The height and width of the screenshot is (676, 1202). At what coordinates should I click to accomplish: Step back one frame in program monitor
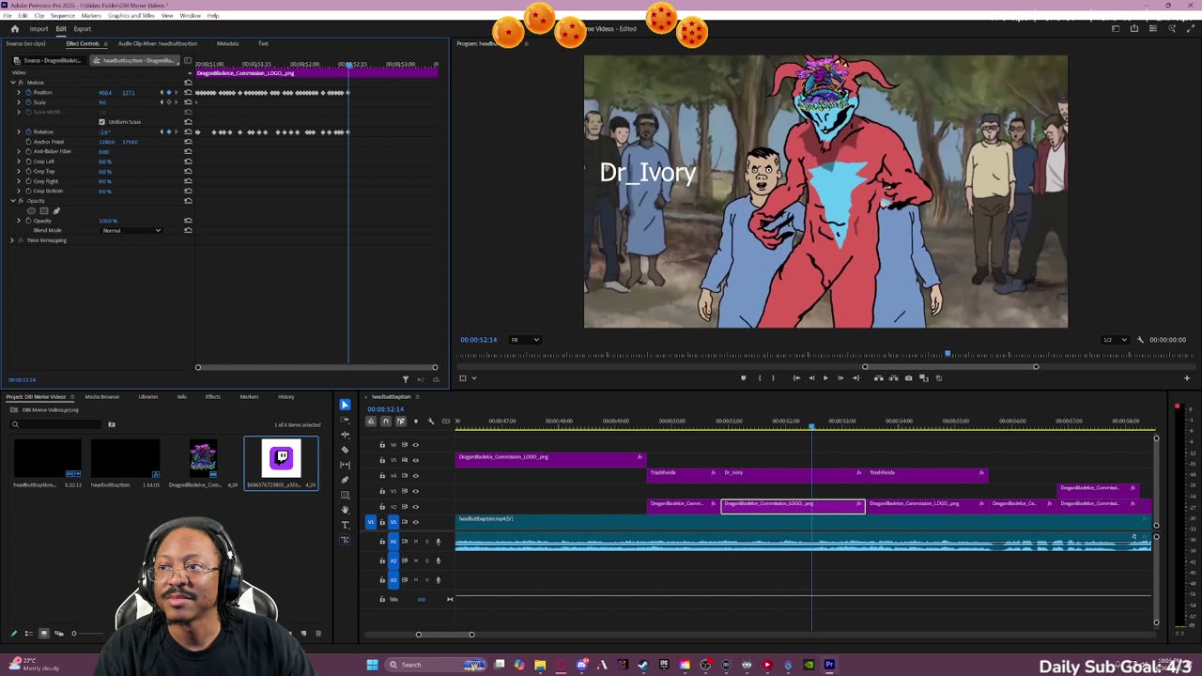click(x=811, y=377)
